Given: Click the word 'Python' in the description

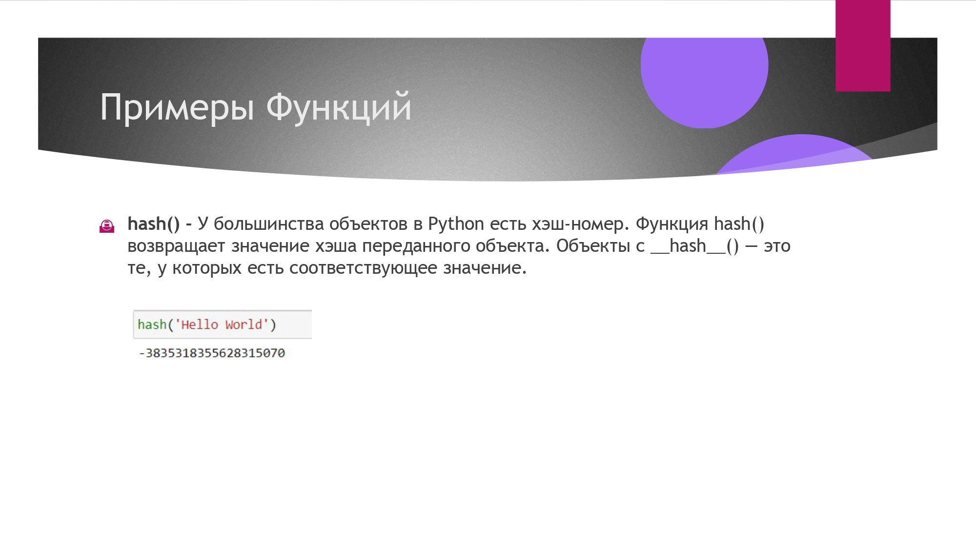Looking at the screenshot, I should click(x=456, y=224).
